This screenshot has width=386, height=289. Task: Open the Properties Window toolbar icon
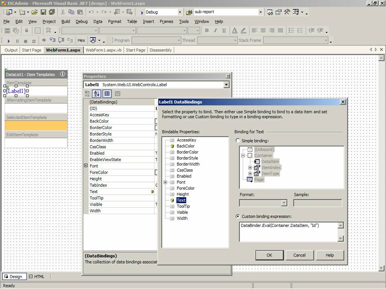278,12
